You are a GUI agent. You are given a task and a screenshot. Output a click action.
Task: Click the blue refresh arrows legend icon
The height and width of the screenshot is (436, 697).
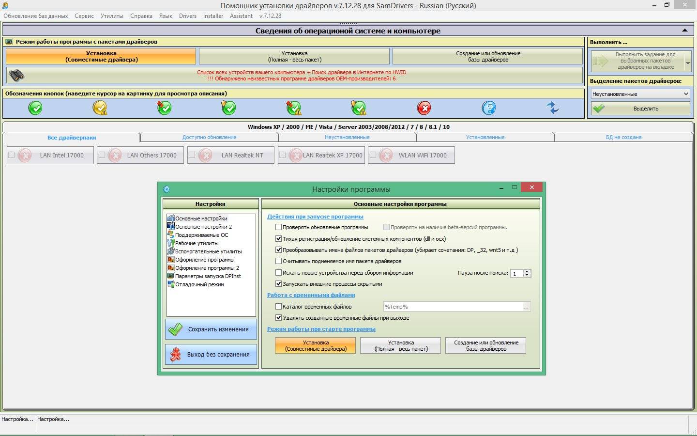point(553,108)
